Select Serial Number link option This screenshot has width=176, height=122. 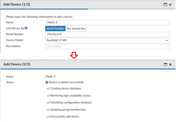(x=55, y=28)
